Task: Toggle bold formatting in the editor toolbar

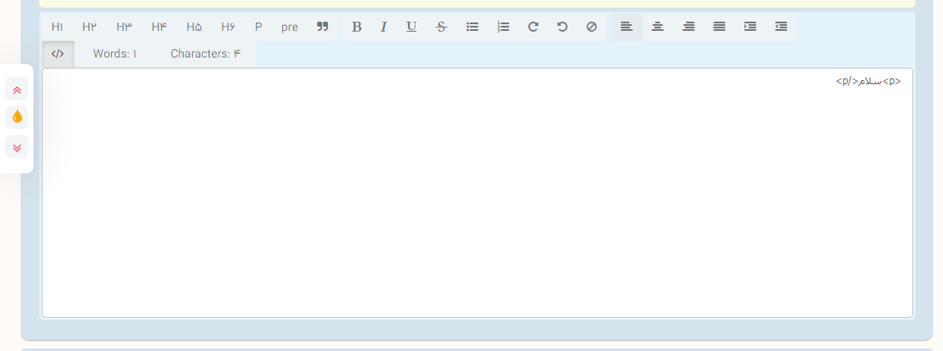Action: pos(356,27)
